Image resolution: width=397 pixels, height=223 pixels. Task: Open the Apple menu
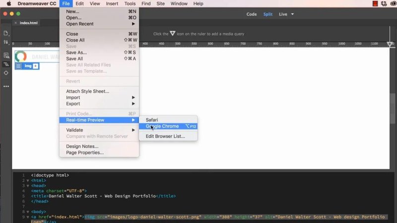click(8, 3)
